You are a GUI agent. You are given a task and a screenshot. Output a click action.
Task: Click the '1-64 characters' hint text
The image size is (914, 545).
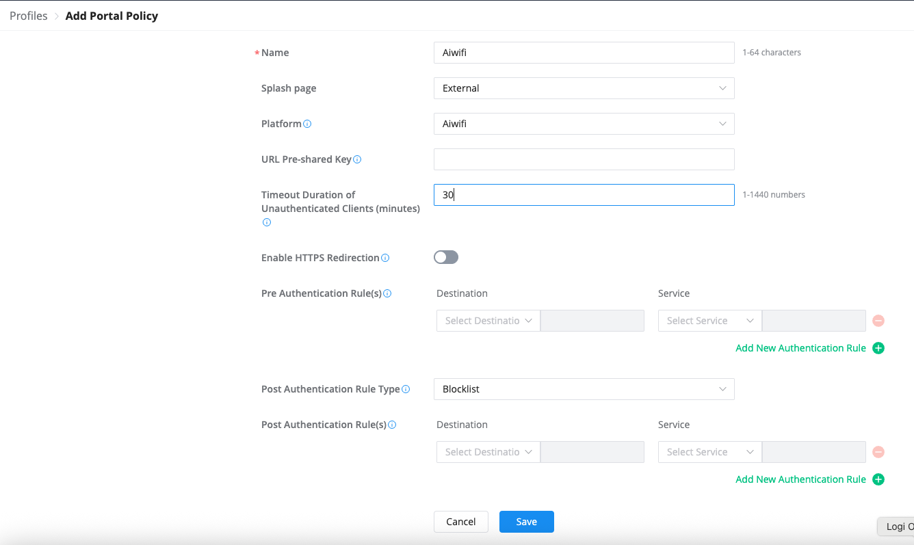point(772,53)
